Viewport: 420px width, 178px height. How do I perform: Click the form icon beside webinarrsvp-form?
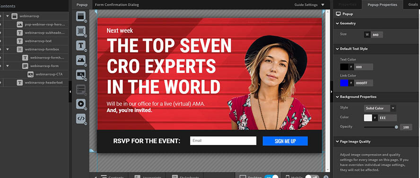click(x=25, y=66)
